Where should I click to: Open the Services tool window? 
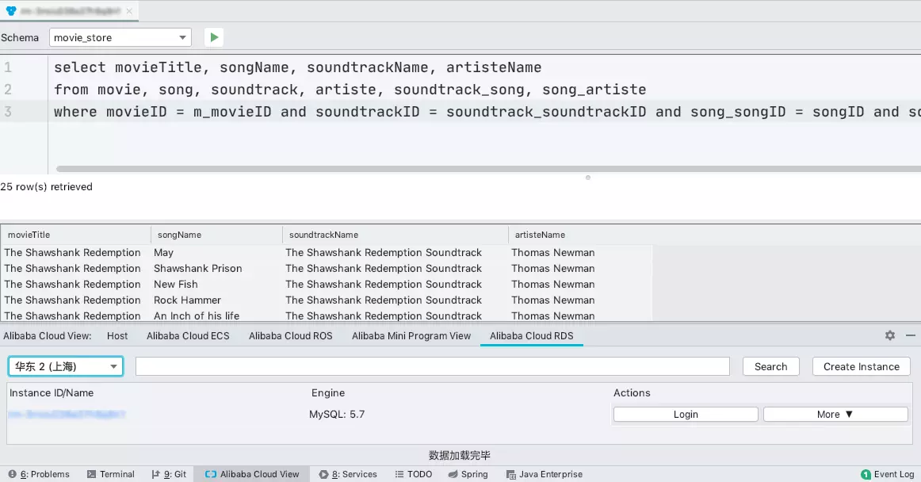[x=348, y=474]
